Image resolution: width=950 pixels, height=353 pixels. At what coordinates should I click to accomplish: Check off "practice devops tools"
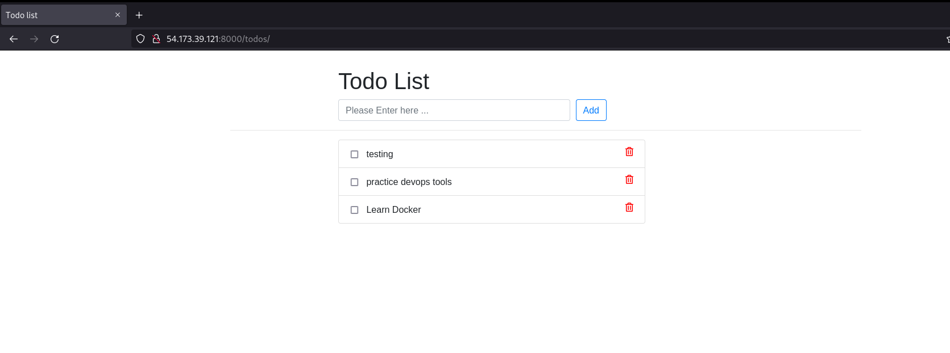tap(354, 182)
